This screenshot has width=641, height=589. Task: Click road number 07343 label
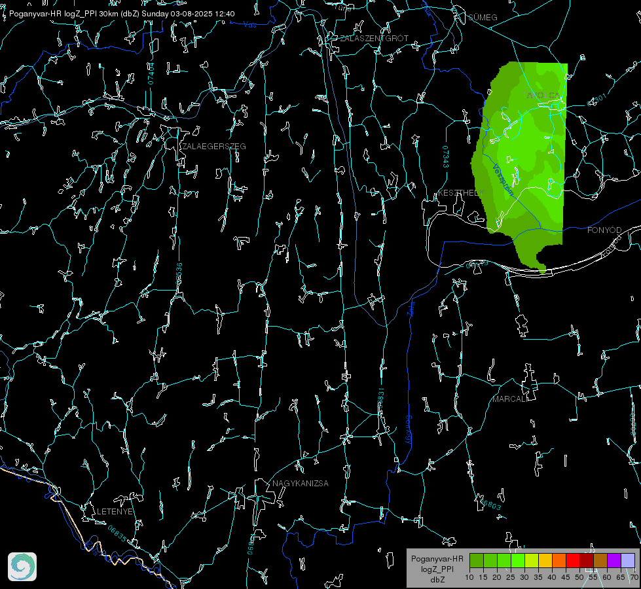tap(446, 157)
